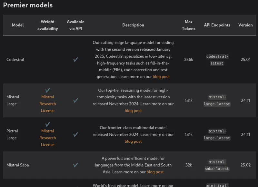The height and width of the screenshot is (187, 258).
Task: Select the API Endpoints column header
Action: (x=217, y=25)
